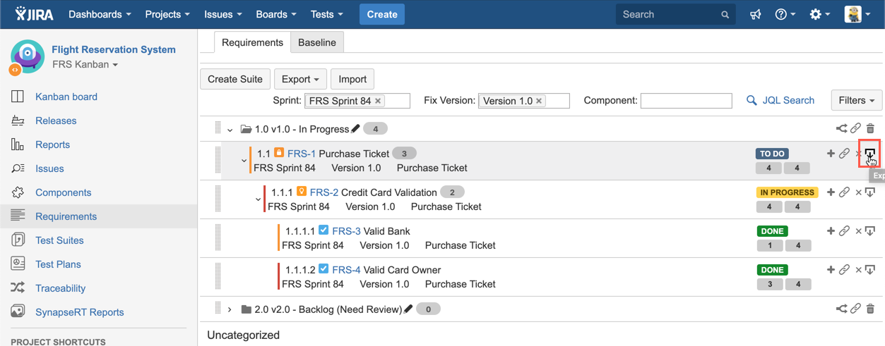Viewport: 885px width, 346px height.
Task: Open the Export dropdown
Action: (300, 79)
